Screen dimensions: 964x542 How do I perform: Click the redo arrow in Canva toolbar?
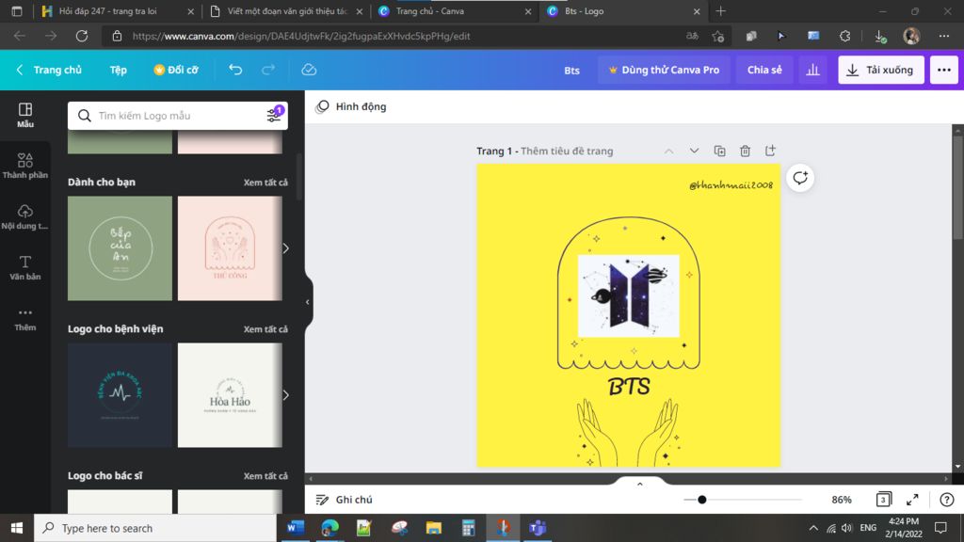click(x=268, y=70)
